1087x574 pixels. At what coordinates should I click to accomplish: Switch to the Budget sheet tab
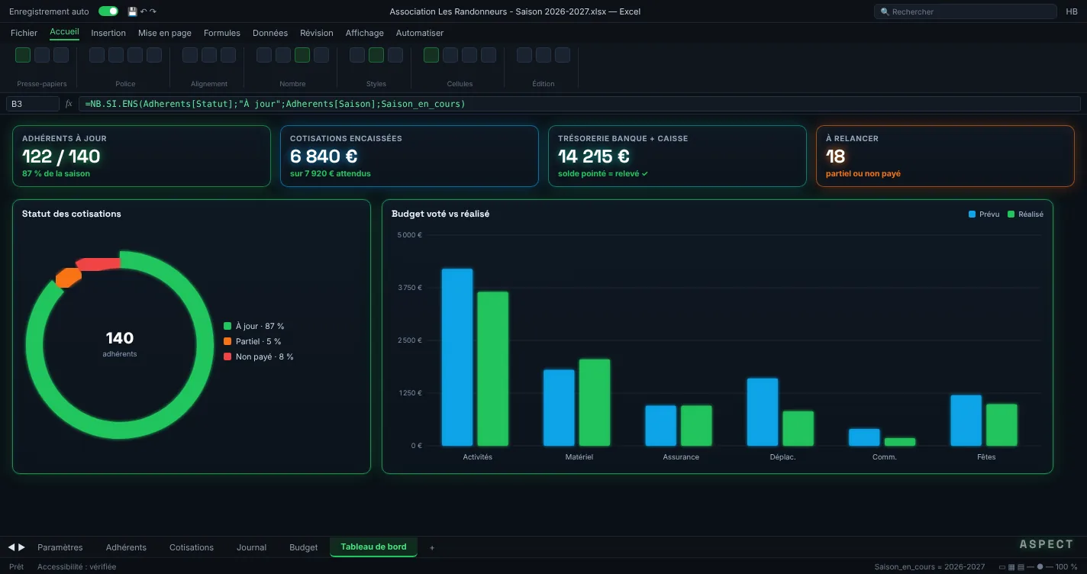click(304, 547)
